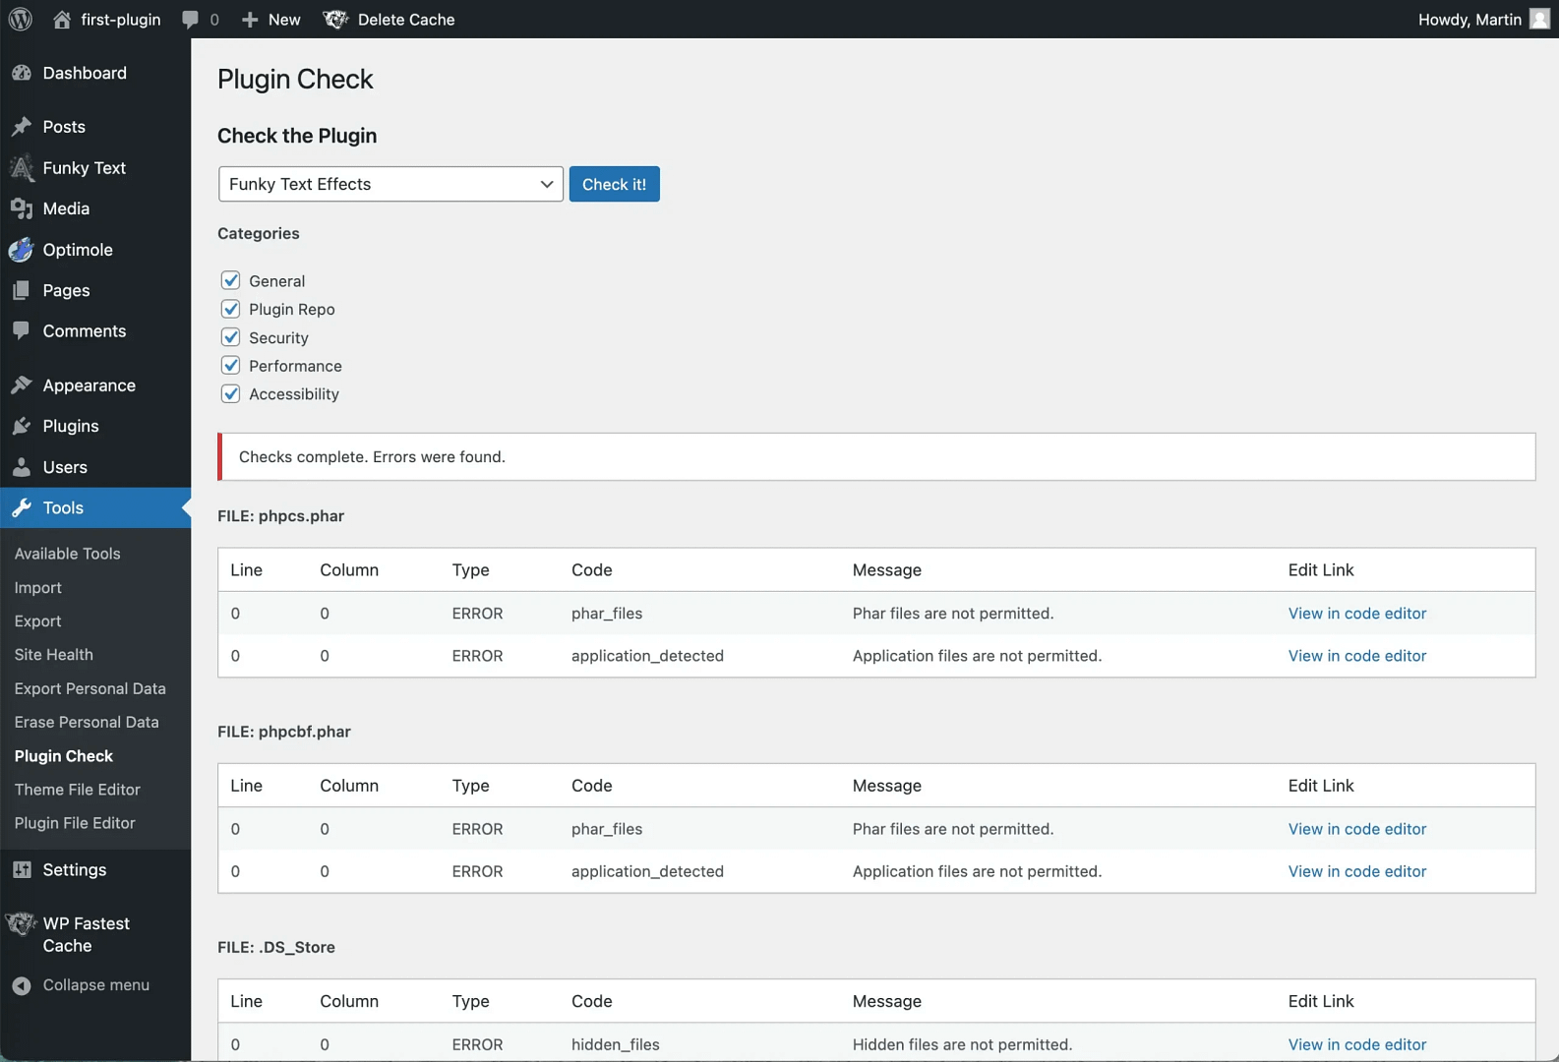The height and width of the screenshot is (1062, 1559).
Task: Click the WordPress logo icon
Action: [21, 20]
